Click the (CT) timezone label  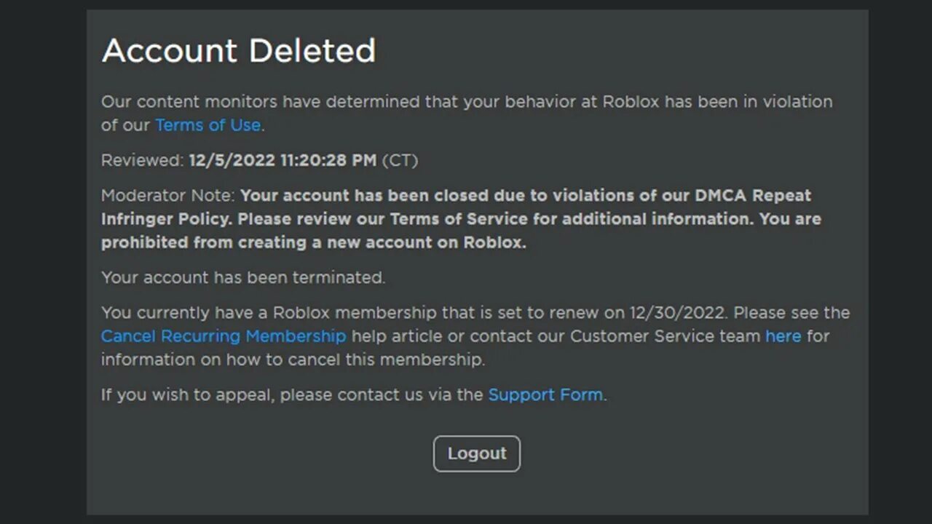coord(400,161)
